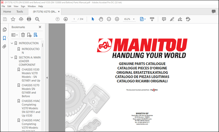Viewport: 219px width, 132px height.
Task: Select the top-level INTRODUCTION bookmark
Action: pos(29,43)
